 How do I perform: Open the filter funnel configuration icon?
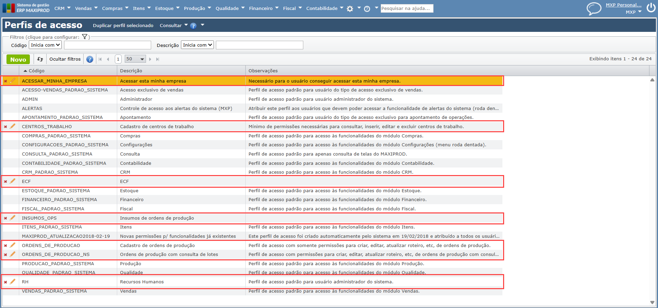[x=85, y=37]
